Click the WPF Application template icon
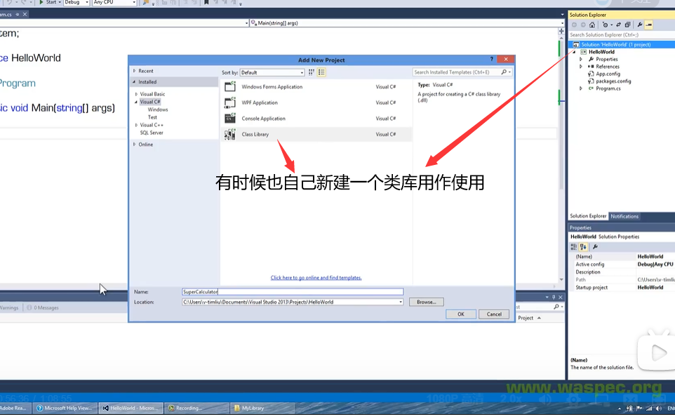 pyautogui.click(x=230, y=102)
